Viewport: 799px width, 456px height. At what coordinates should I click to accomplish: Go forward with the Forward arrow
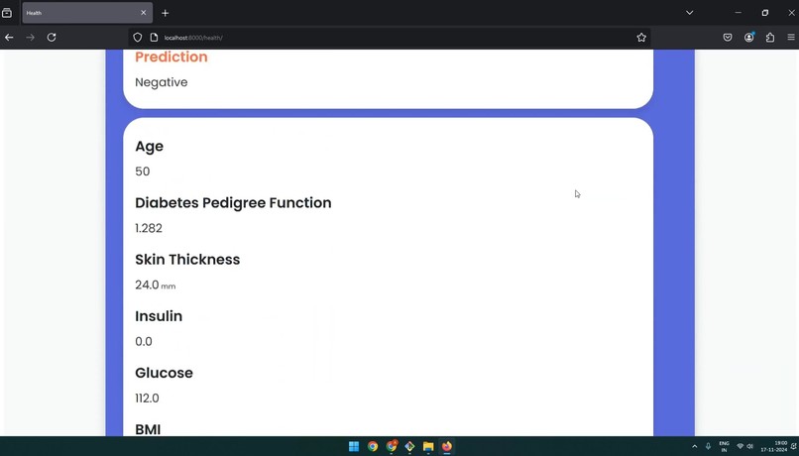tap(30, 38)
